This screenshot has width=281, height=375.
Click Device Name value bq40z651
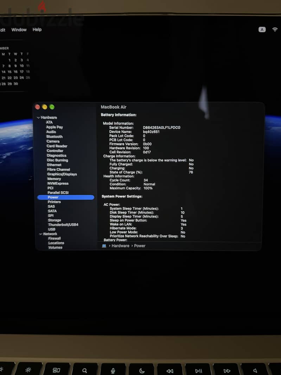click(x=151, y=132)
